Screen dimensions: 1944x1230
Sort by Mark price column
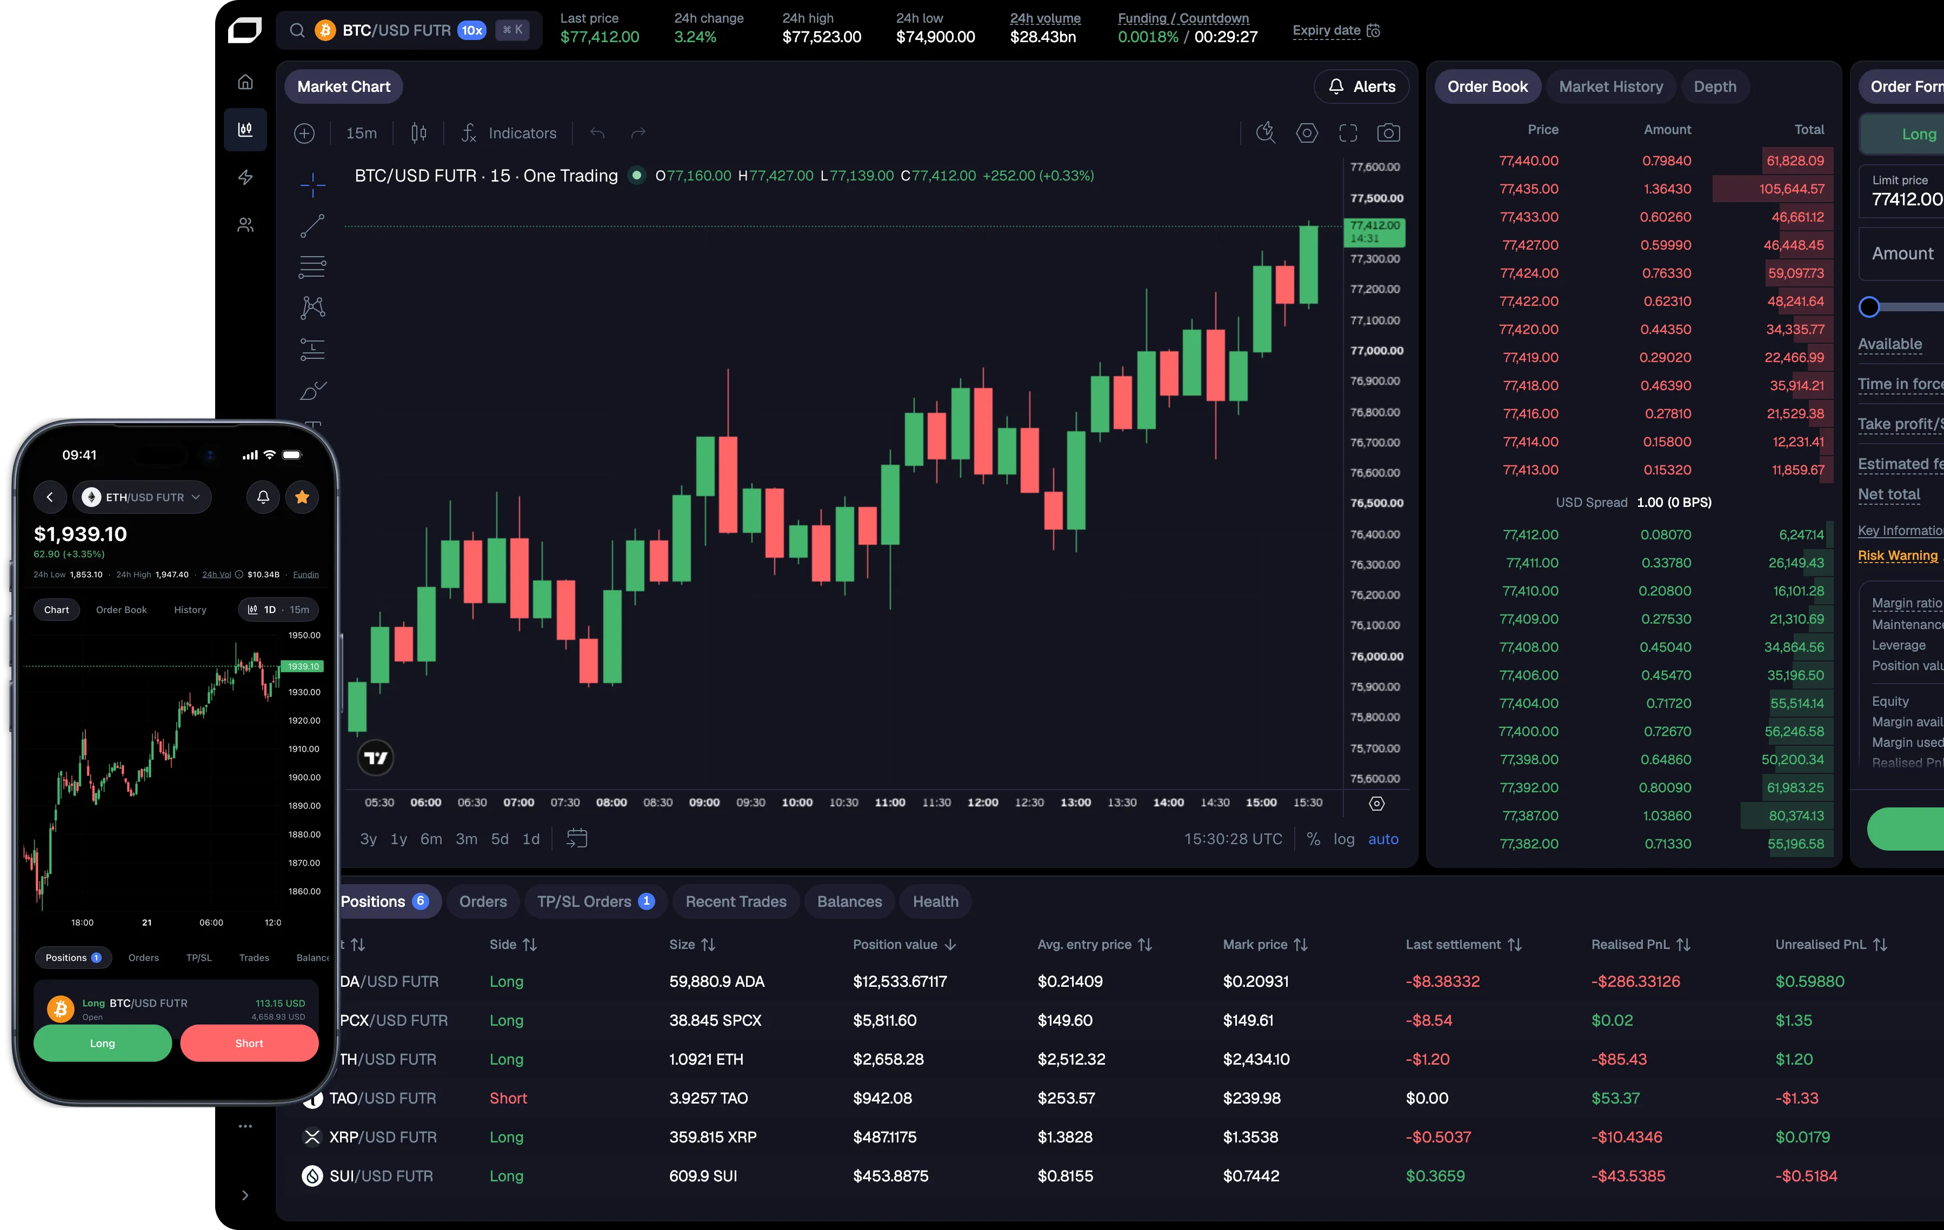(x=1265, y=944)
